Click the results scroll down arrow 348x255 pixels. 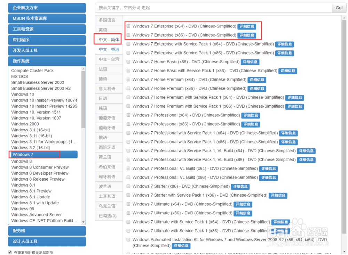(344, 252)
